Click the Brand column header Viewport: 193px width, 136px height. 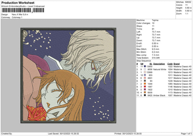[177, 64]
